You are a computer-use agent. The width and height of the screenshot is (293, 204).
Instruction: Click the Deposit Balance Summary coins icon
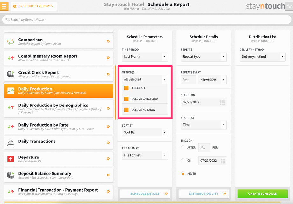pyautogui.click(x=11, y=175)
